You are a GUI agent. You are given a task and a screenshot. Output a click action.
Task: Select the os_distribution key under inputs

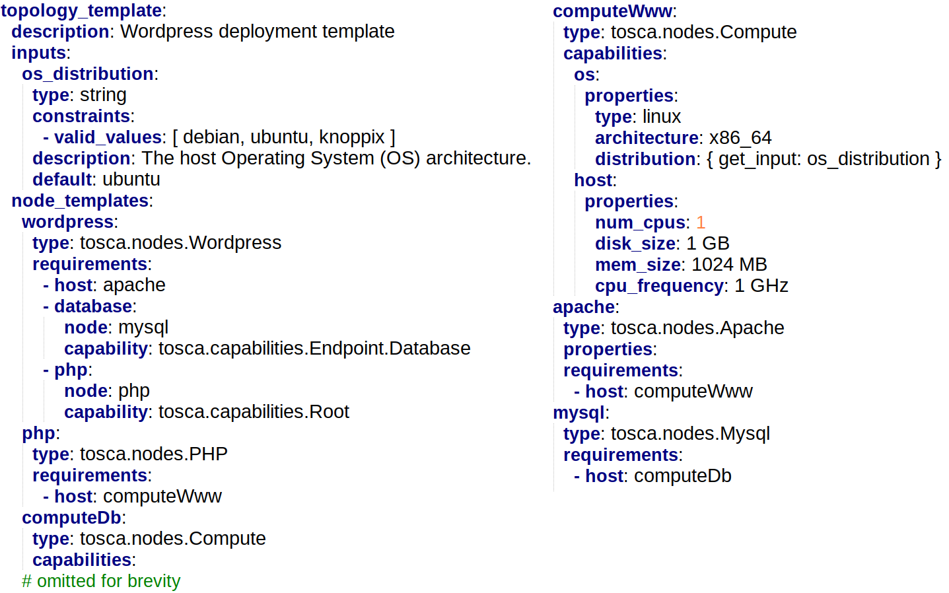pyautogui.click(x=87, y=74)
